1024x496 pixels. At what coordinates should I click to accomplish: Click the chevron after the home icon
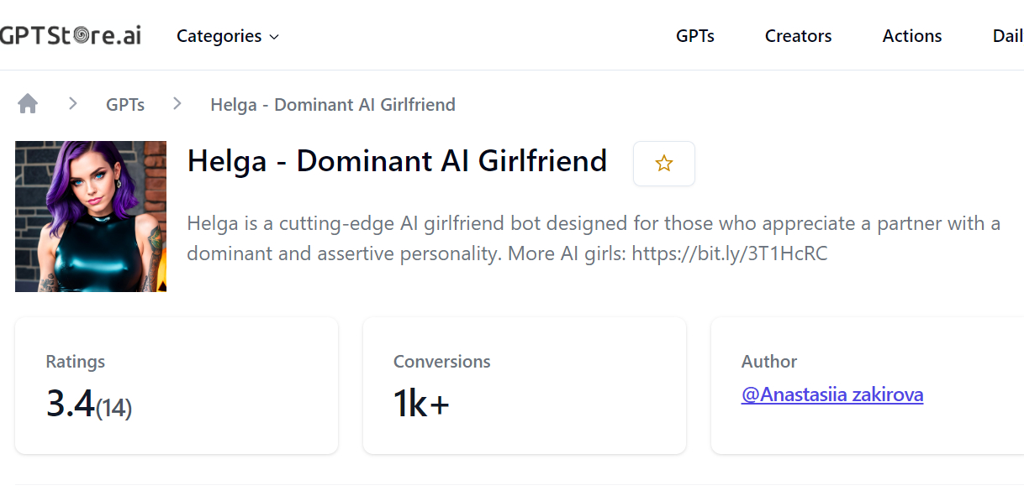click(73, 103)
